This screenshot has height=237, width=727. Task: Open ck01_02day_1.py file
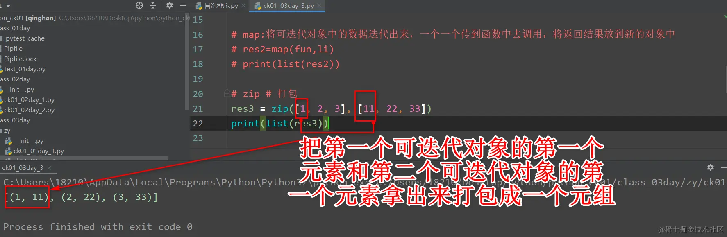click(29, 100)
